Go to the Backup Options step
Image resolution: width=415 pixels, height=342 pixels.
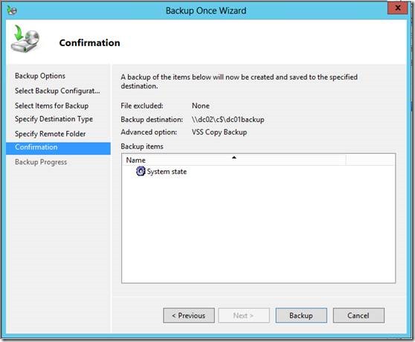pyautogui.click(x=40, y=76)
